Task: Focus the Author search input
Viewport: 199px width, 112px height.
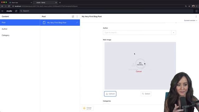Action: pos(137,33)
